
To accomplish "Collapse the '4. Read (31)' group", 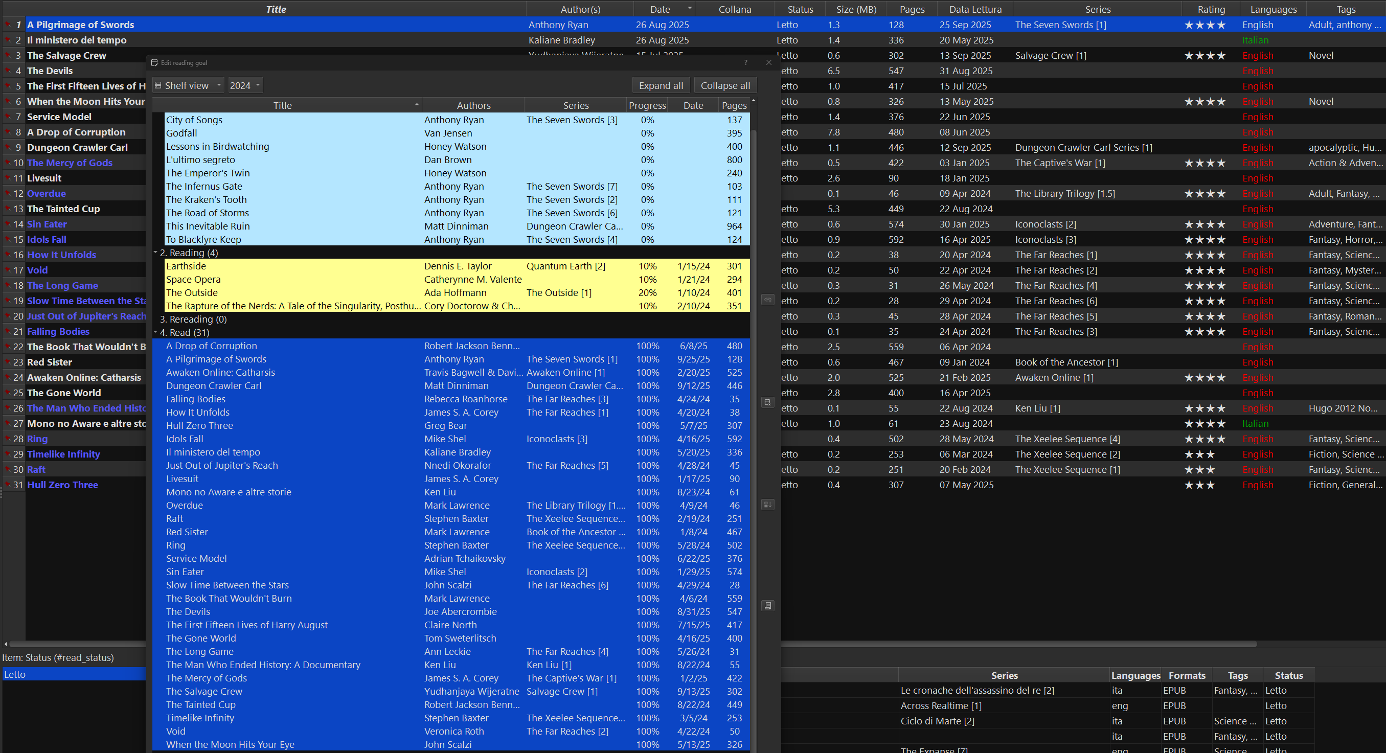I will click(x=155, y=332).
